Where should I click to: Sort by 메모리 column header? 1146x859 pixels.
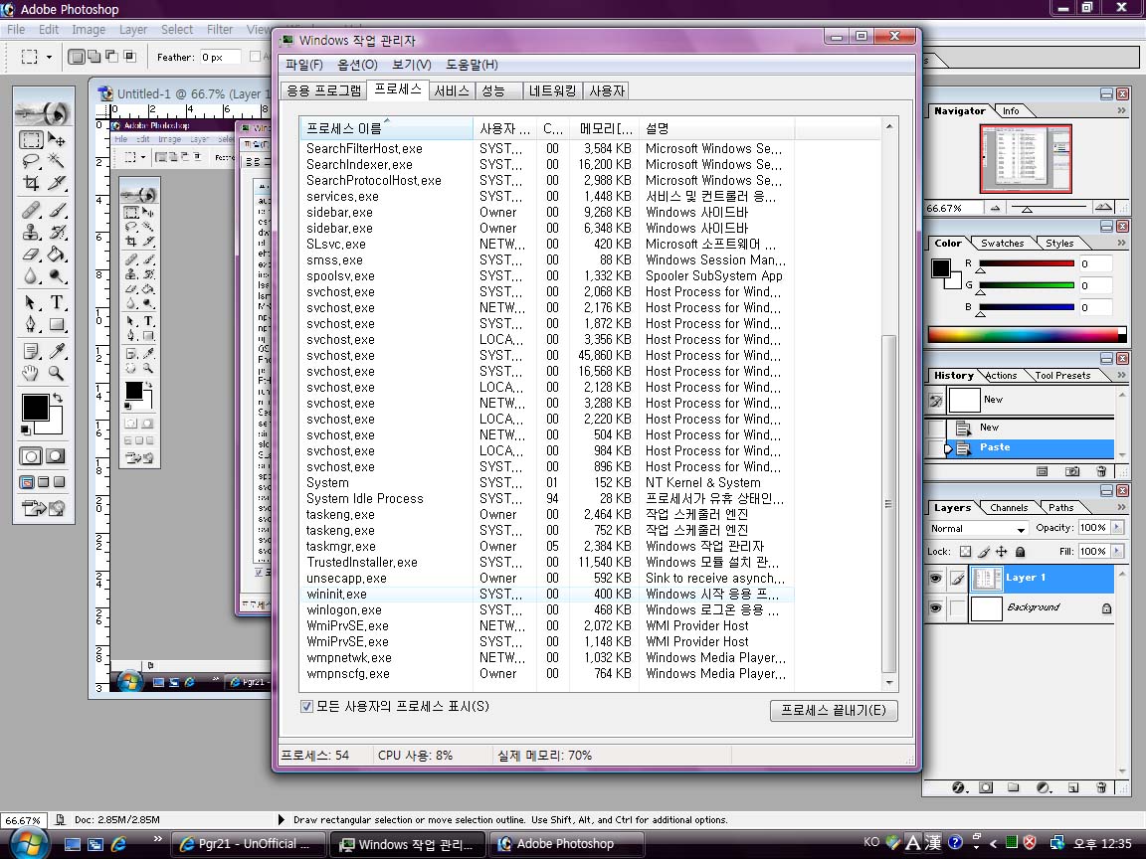click(605, 128)
